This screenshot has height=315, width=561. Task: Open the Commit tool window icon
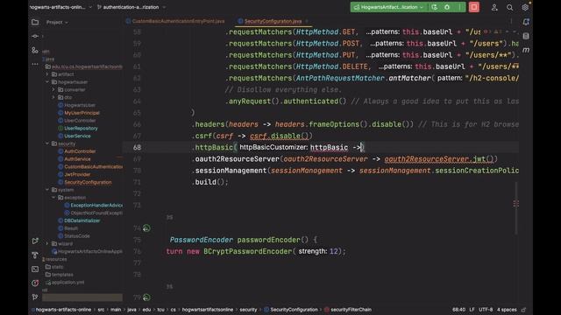(x=35, y=36)
